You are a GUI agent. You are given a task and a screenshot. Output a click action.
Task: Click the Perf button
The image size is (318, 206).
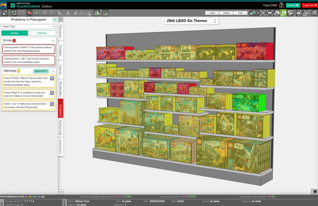(240, 13)
